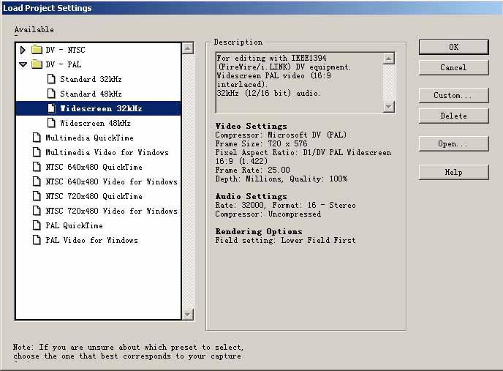Click the Multimedia QuickTime preset file icon

(37, 138)
